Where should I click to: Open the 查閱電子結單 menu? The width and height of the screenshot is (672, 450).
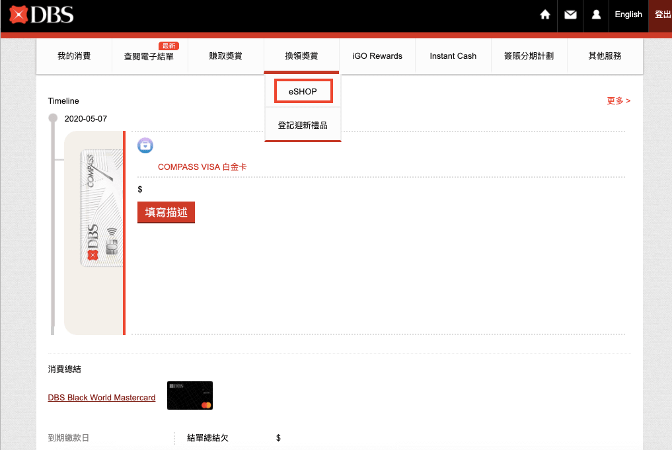[x=149, y=56]
